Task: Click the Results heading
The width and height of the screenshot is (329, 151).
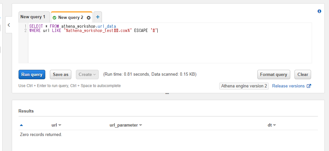Action: (x=26, y=111)
